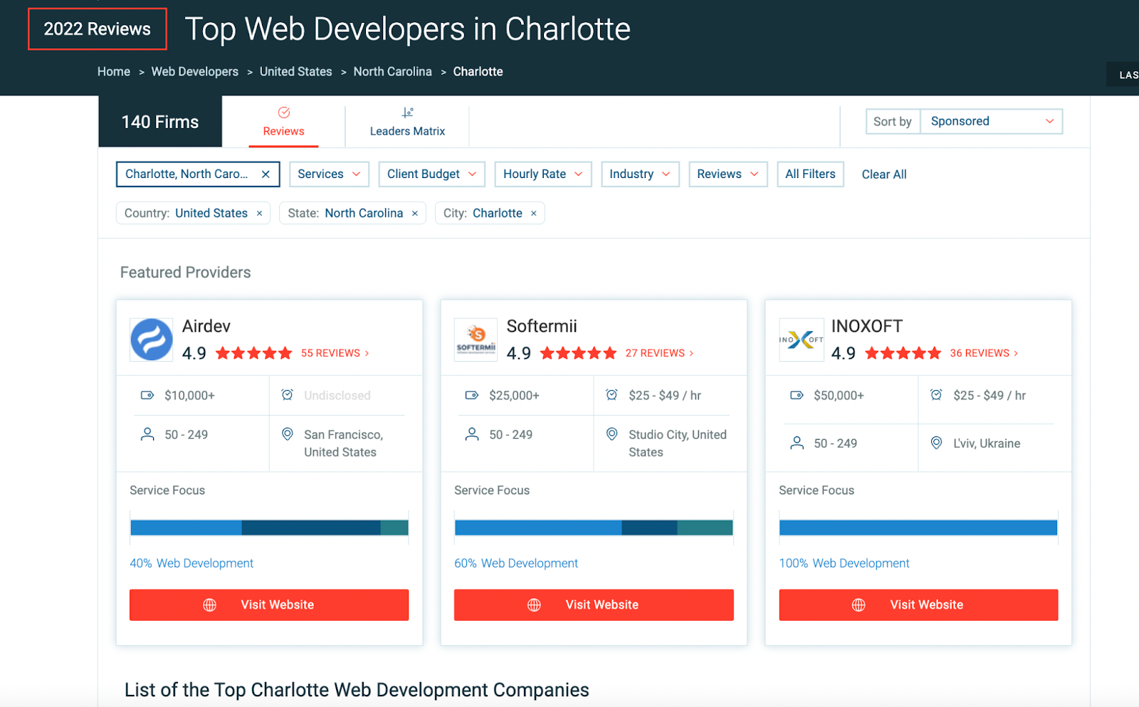This screenshot has height=707, width=1139.
Task: Click the Softermii company logo
Action: (476, 340)
